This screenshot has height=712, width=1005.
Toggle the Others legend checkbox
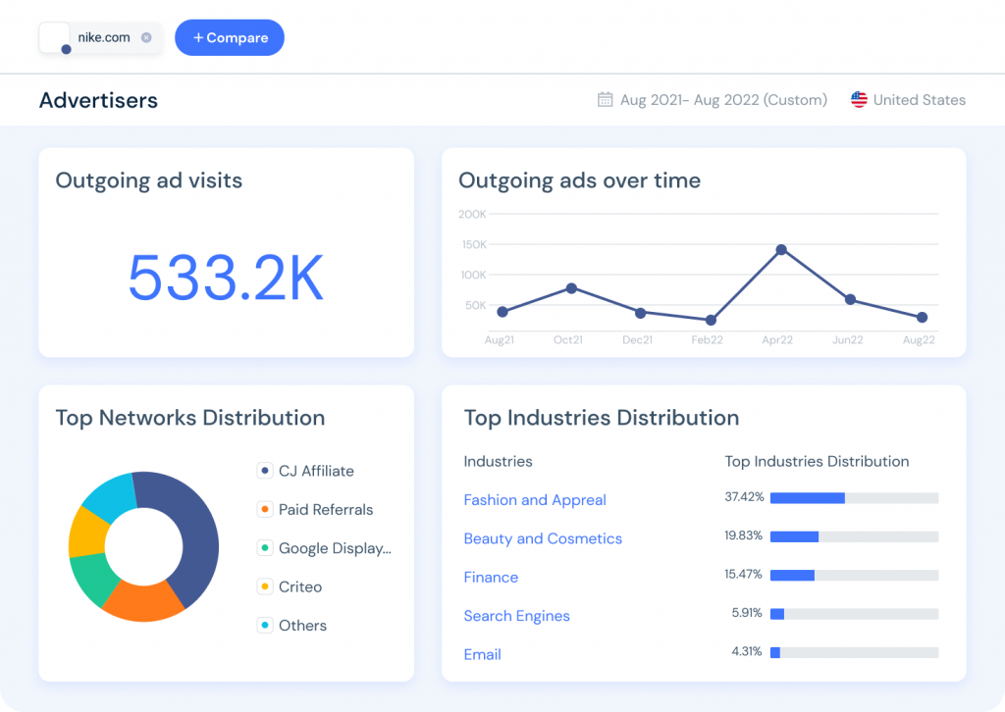pyautogui.click(x=264, y=625)
